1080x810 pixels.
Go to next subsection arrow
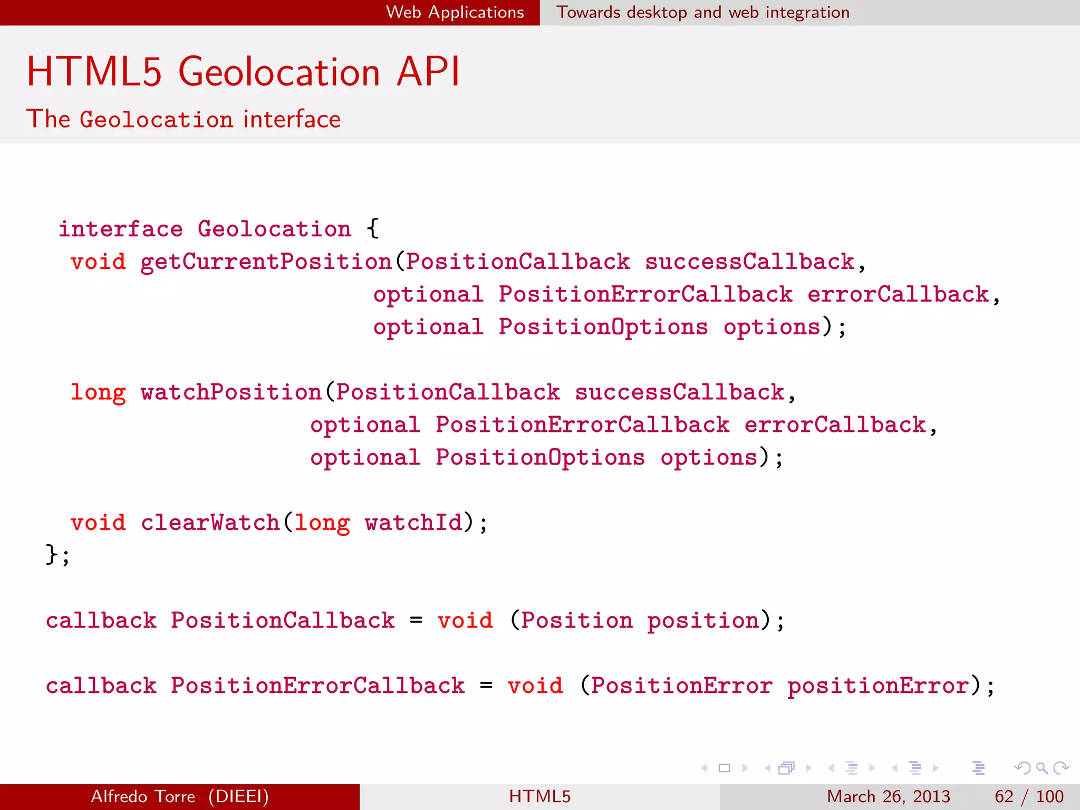pos(872,768)
